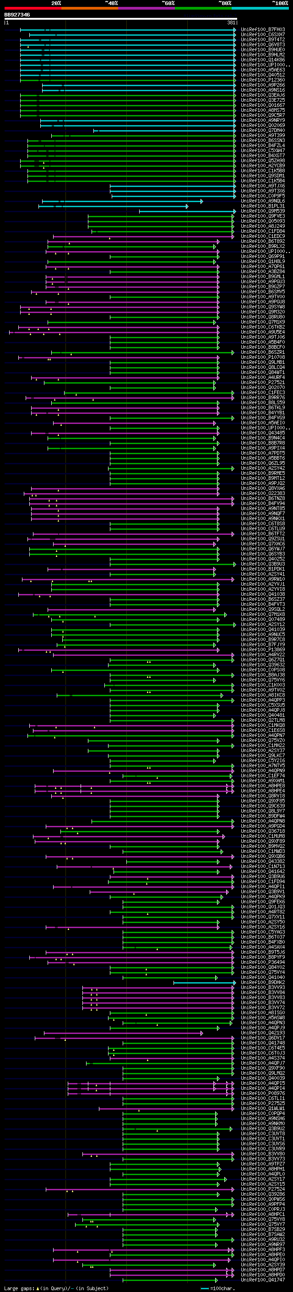Click label UniRef100_Q9C5R7
The height and width of the screenshot is (1292, 293).
263,115
